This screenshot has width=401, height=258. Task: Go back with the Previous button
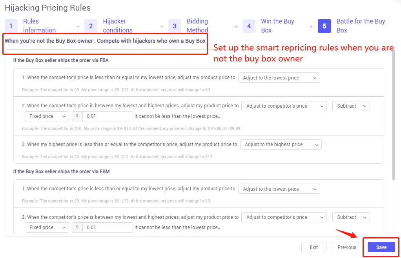pyautogui.click(x=346, y=247)
